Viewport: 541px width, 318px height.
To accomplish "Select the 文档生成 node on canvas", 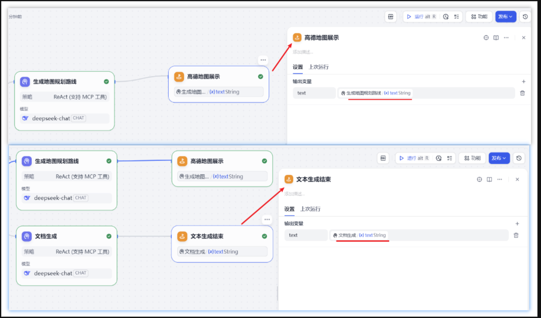I will 67,256.
